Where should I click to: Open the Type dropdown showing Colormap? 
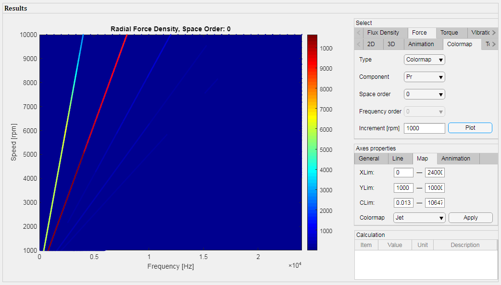(x=424, y=60)
